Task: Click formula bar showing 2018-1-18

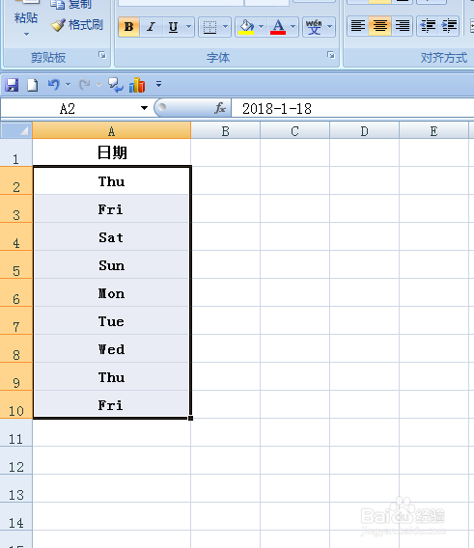Action: (352, 109)
